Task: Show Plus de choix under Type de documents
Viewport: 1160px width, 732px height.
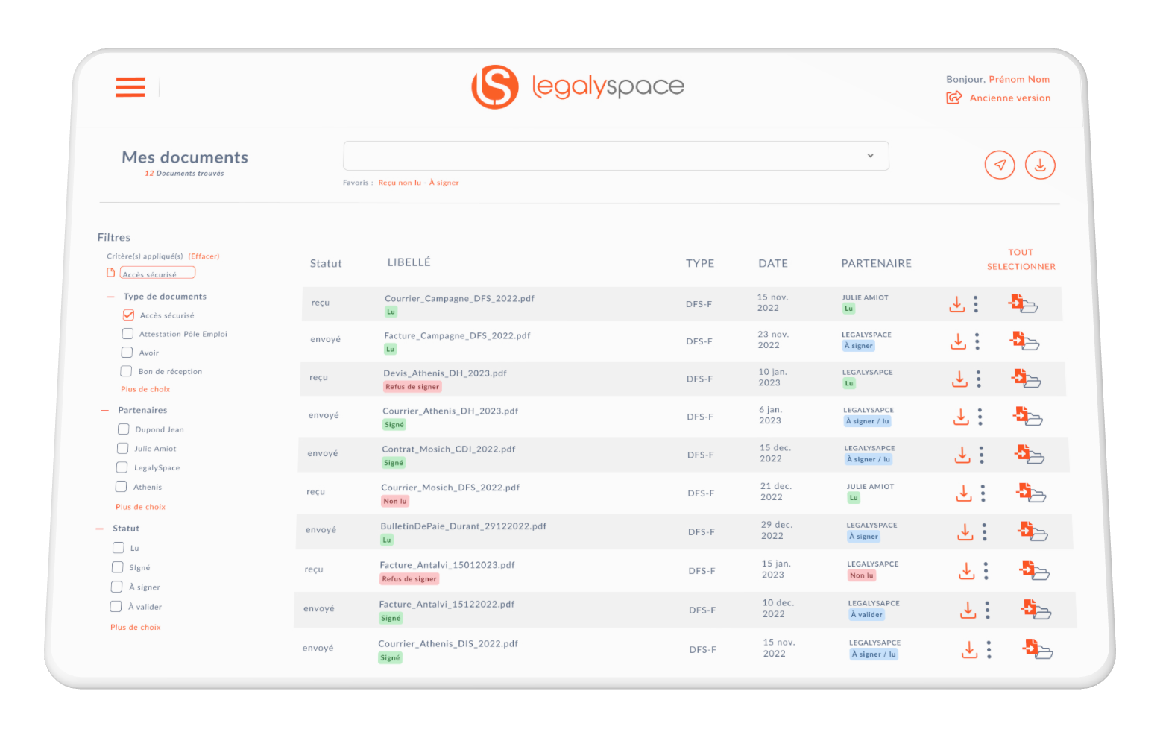Action: pos(145,389)
